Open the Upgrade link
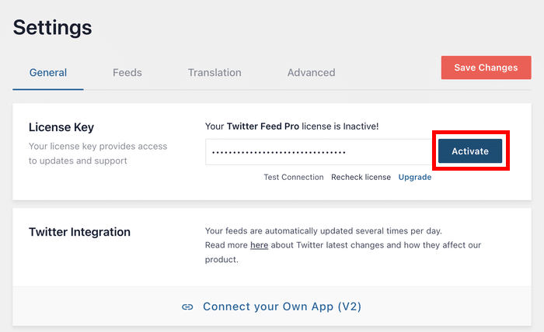 click(x=415, y=178)
